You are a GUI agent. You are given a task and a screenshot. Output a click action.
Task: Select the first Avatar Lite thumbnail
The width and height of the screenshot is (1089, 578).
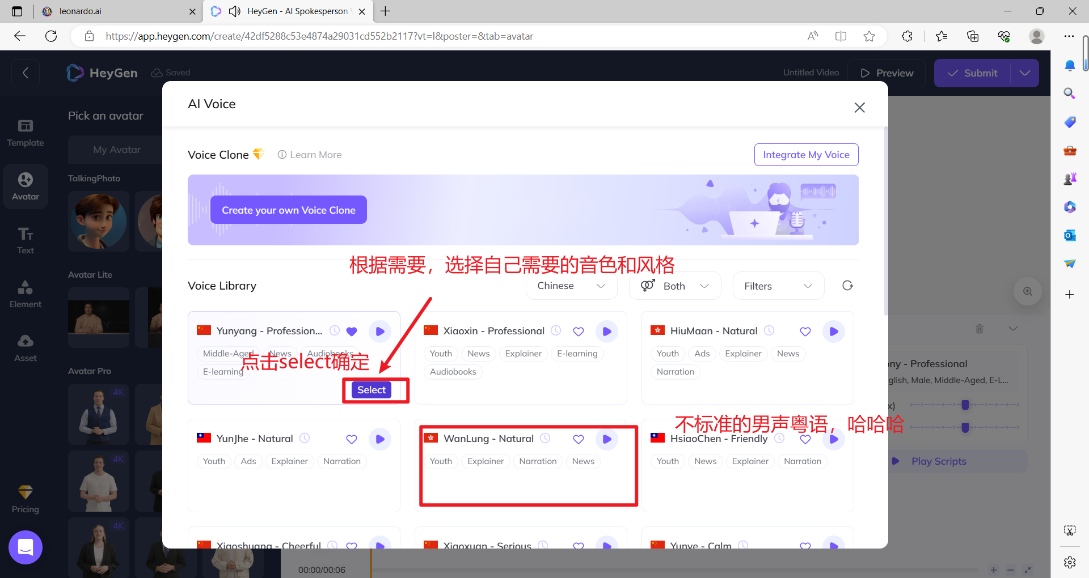99,317
